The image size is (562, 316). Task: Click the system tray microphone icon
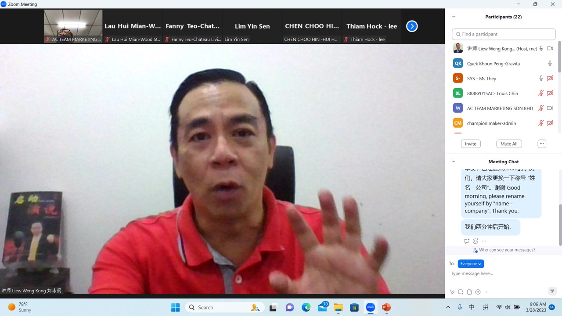[460, 307]
